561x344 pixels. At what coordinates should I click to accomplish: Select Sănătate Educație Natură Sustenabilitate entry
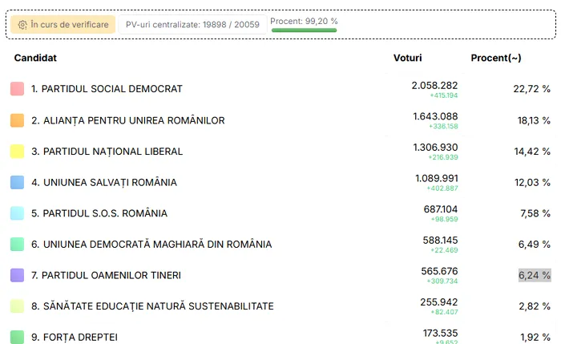(152, 306)
